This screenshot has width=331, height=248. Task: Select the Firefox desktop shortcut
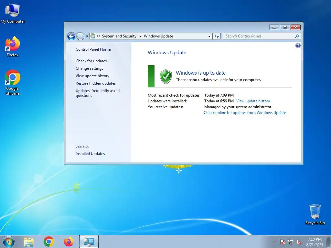coord(13,46)
